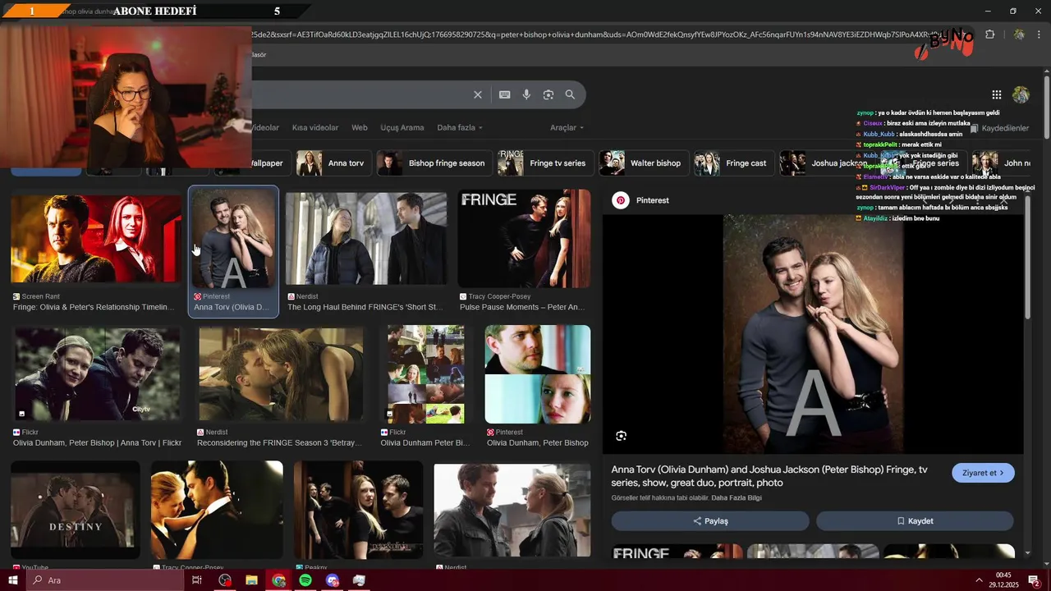Viewport: 1051px width, 591px height.
Task: Open File Explorer from the taskbar
Action: click(x=252, y=580)
